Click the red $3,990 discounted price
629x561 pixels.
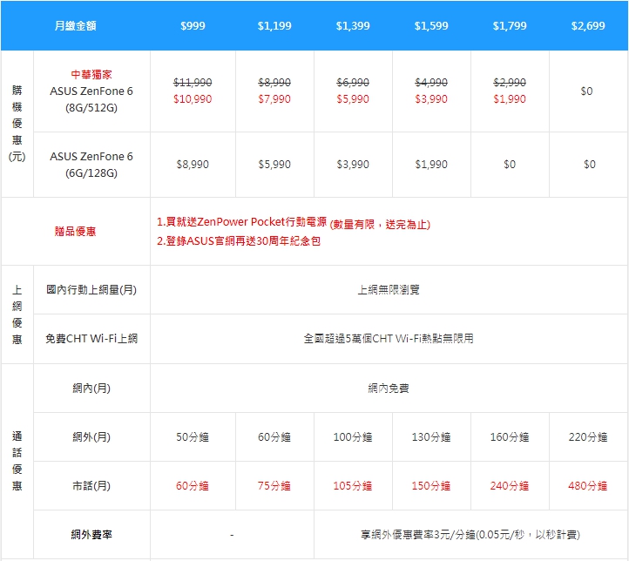coord(431,99)
